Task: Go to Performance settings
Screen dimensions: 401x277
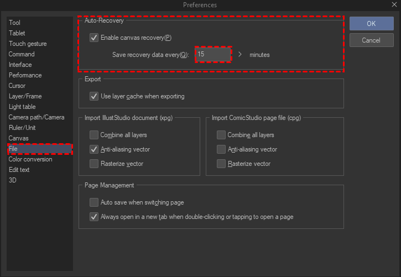Action: (25, 75)
